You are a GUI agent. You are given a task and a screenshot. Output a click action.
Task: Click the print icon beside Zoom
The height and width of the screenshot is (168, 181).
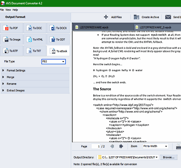179,146
